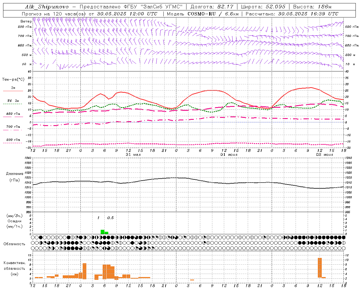Click the (мм/3ч.) precipitation unit label
Viewport: 360px width, 288px height.
pos(15,216)
